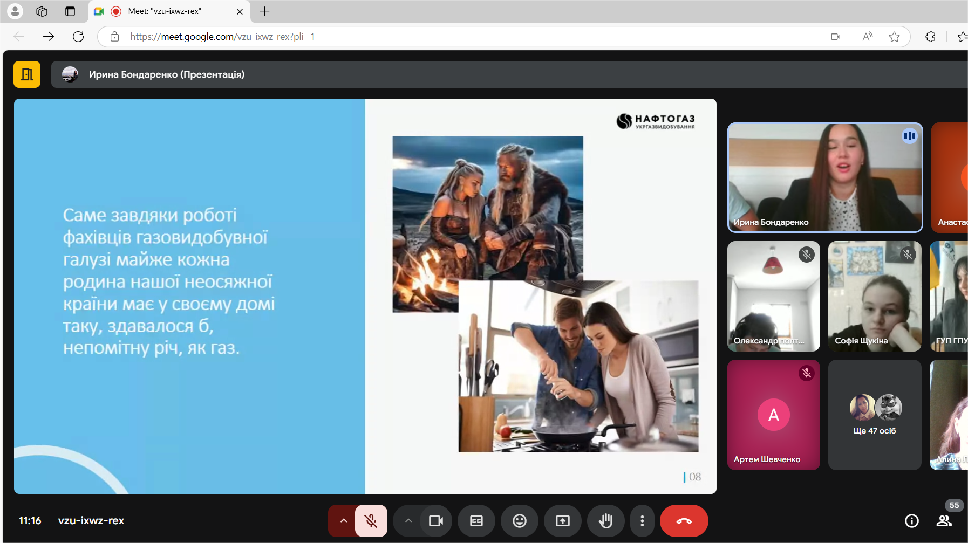This screenshot has width=968, height=543.
Task: Select Олександр participant video tile
Action: (774, 297)
